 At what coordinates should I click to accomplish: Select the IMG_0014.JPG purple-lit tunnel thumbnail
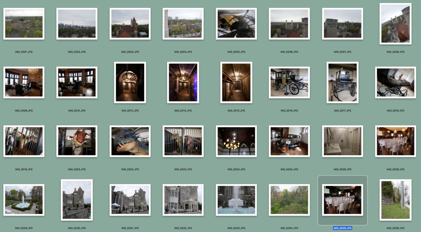[183, 82]
